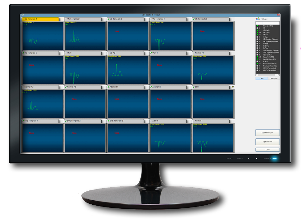
Task: Click the checkmark icon on VE Template 6 header
Action: pos(24,53)
